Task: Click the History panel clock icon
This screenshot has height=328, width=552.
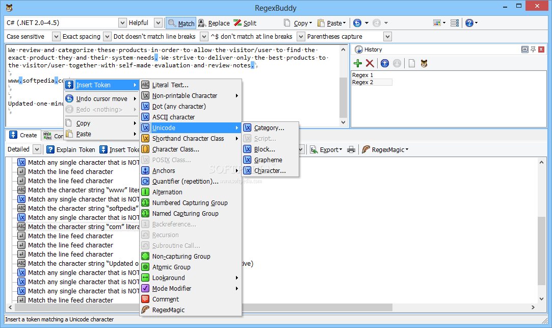Action: coord(358,49)
